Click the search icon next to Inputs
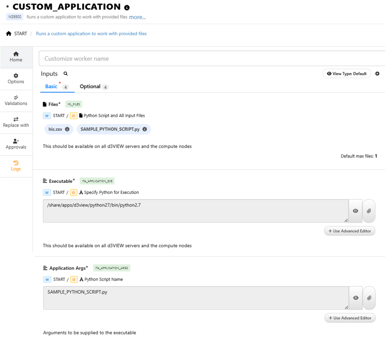Screen dimensions: 386x340 click(x=66, y=74)
